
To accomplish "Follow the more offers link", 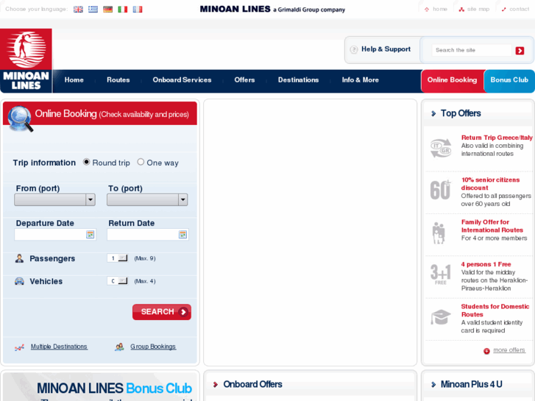I will pos(509,350).
